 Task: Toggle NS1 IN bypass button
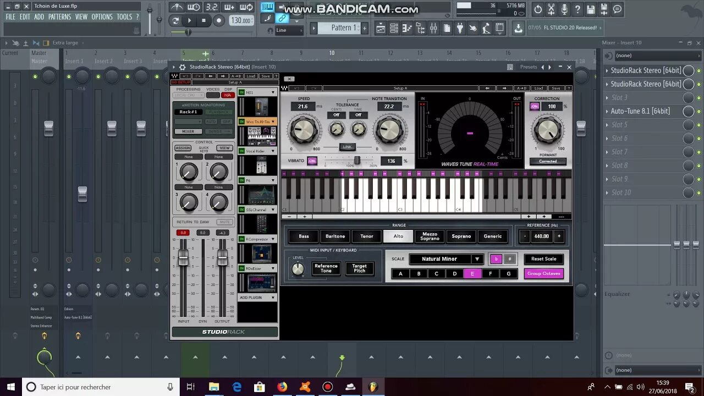pyautogui.click(x=241, y=92)
